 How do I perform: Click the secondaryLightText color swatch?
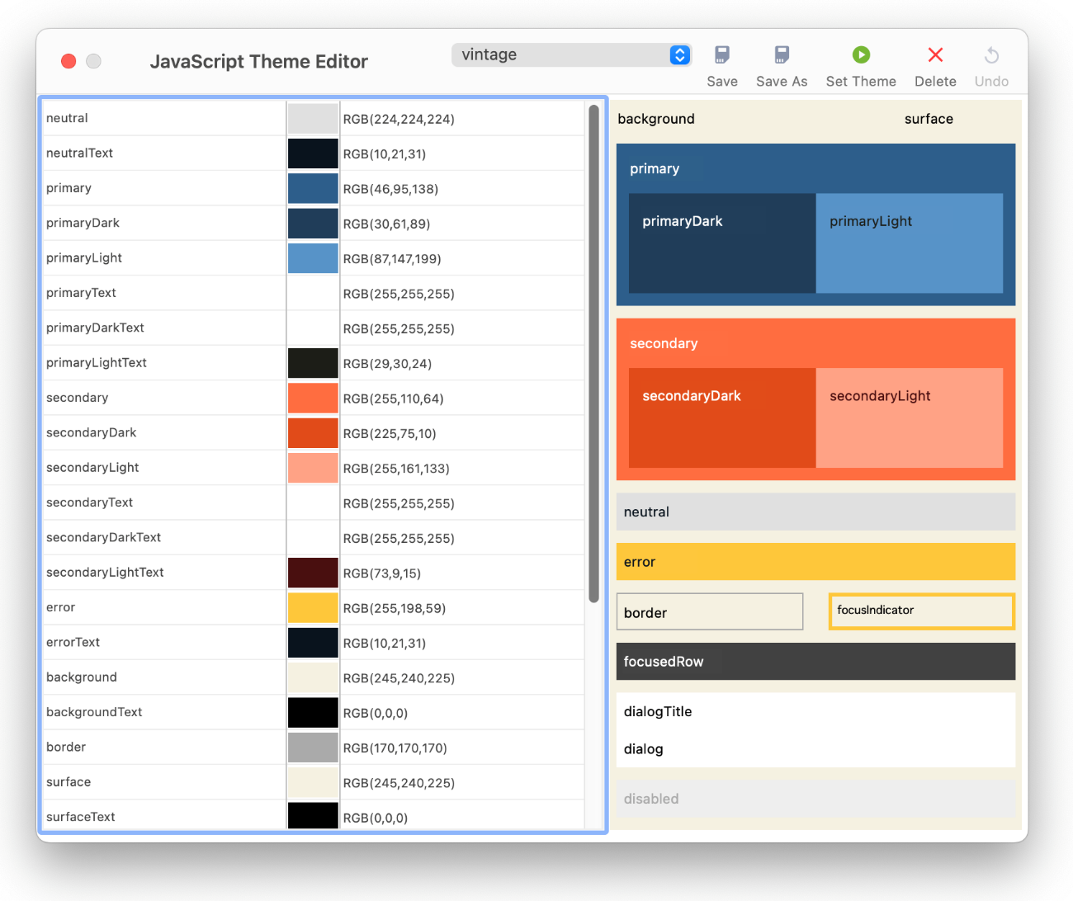[x=313, y=573]
